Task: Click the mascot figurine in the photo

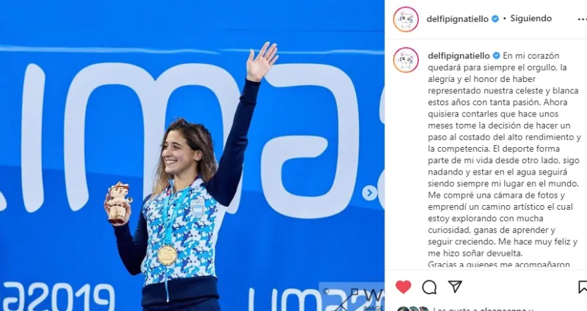Action: [118, 203]
